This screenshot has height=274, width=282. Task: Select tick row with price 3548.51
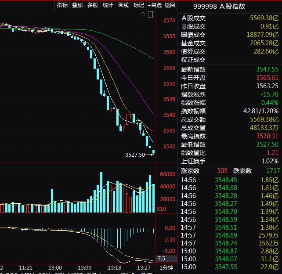pyautogui.click(x=230, y=227)
